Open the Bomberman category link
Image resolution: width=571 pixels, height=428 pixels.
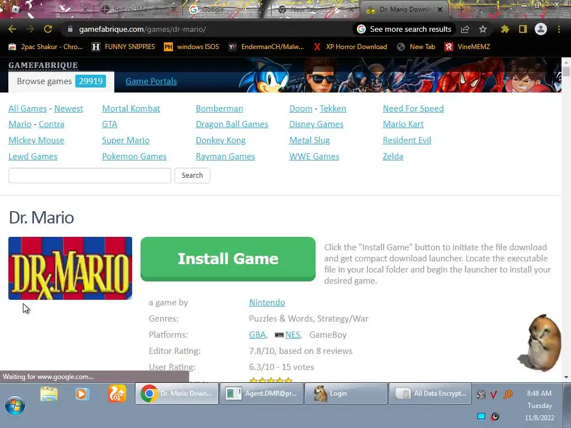click(x=219, y=109)
